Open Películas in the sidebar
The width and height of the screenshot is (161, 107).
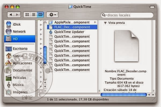point(20,78)
